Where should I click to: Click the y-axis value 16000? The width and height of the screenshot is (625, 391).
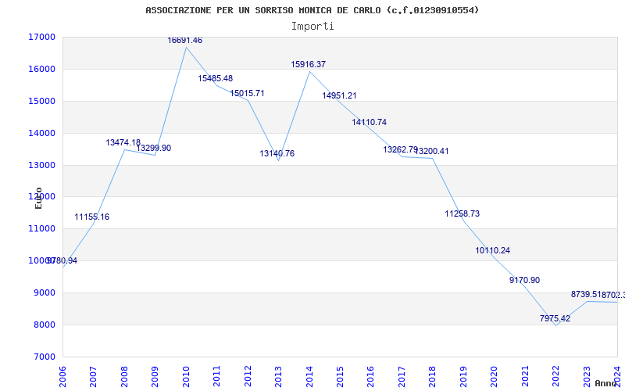[41, 69]
